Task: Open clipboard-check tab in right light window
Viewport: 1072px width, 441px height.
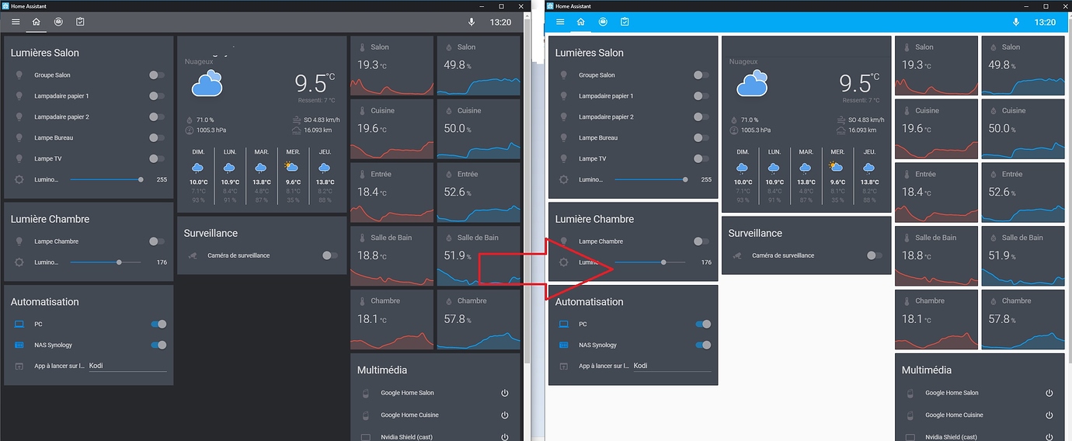Action: [625, 22]
